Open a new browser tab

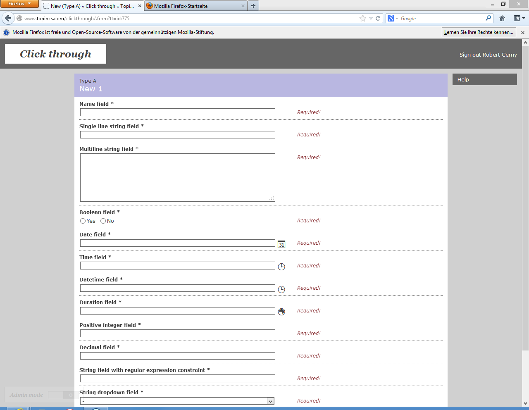click(x=253, y=6)
